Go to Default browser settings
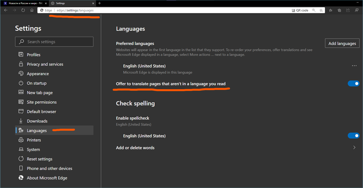The height and width of the screenshot is (188, 363). (x=54, y=112)
